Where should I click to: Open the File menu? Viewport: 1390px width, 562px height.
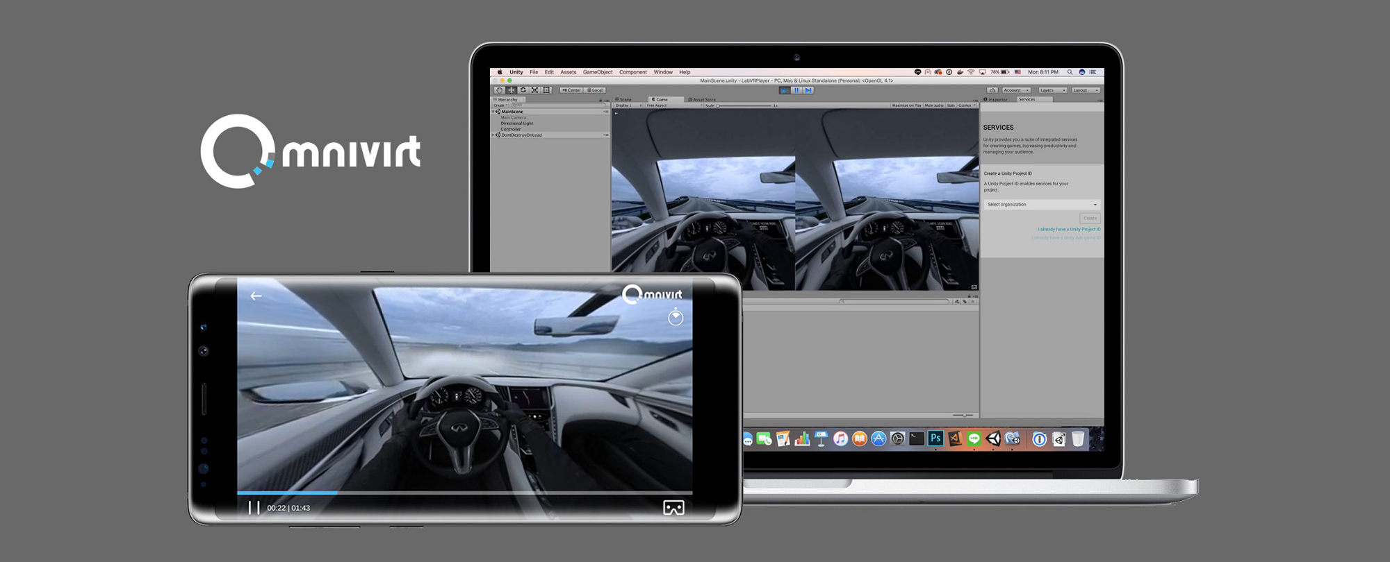[534, 72]
